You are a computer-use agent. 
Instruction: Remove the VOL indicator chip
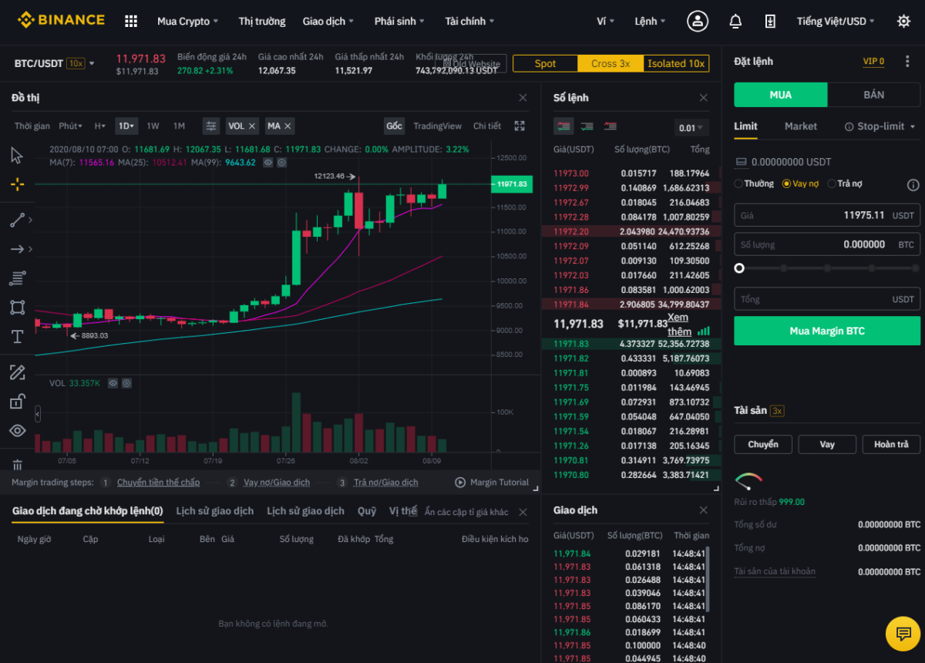(251, 126)
